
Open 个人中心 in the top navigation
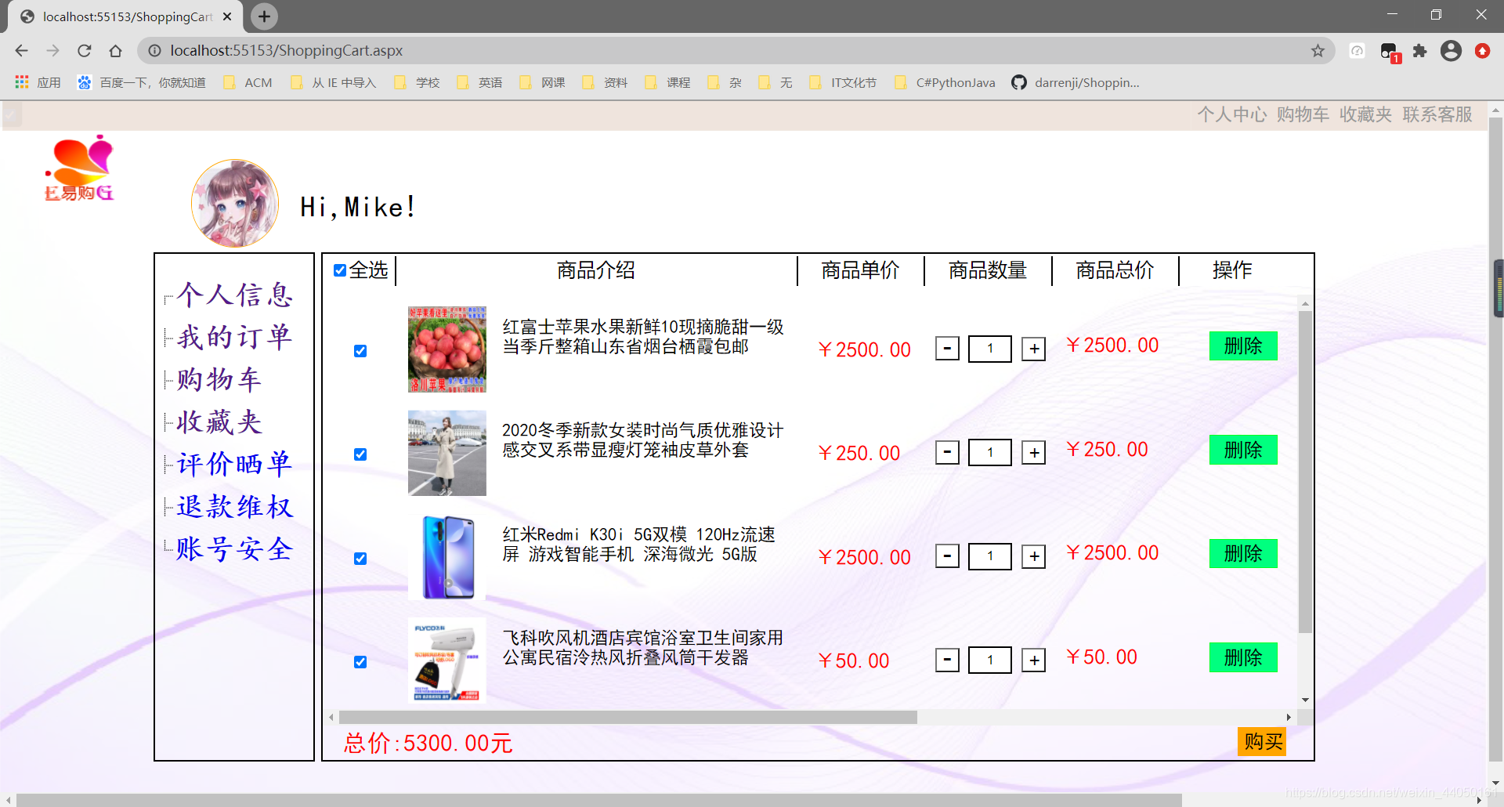tap(1231, 114)
